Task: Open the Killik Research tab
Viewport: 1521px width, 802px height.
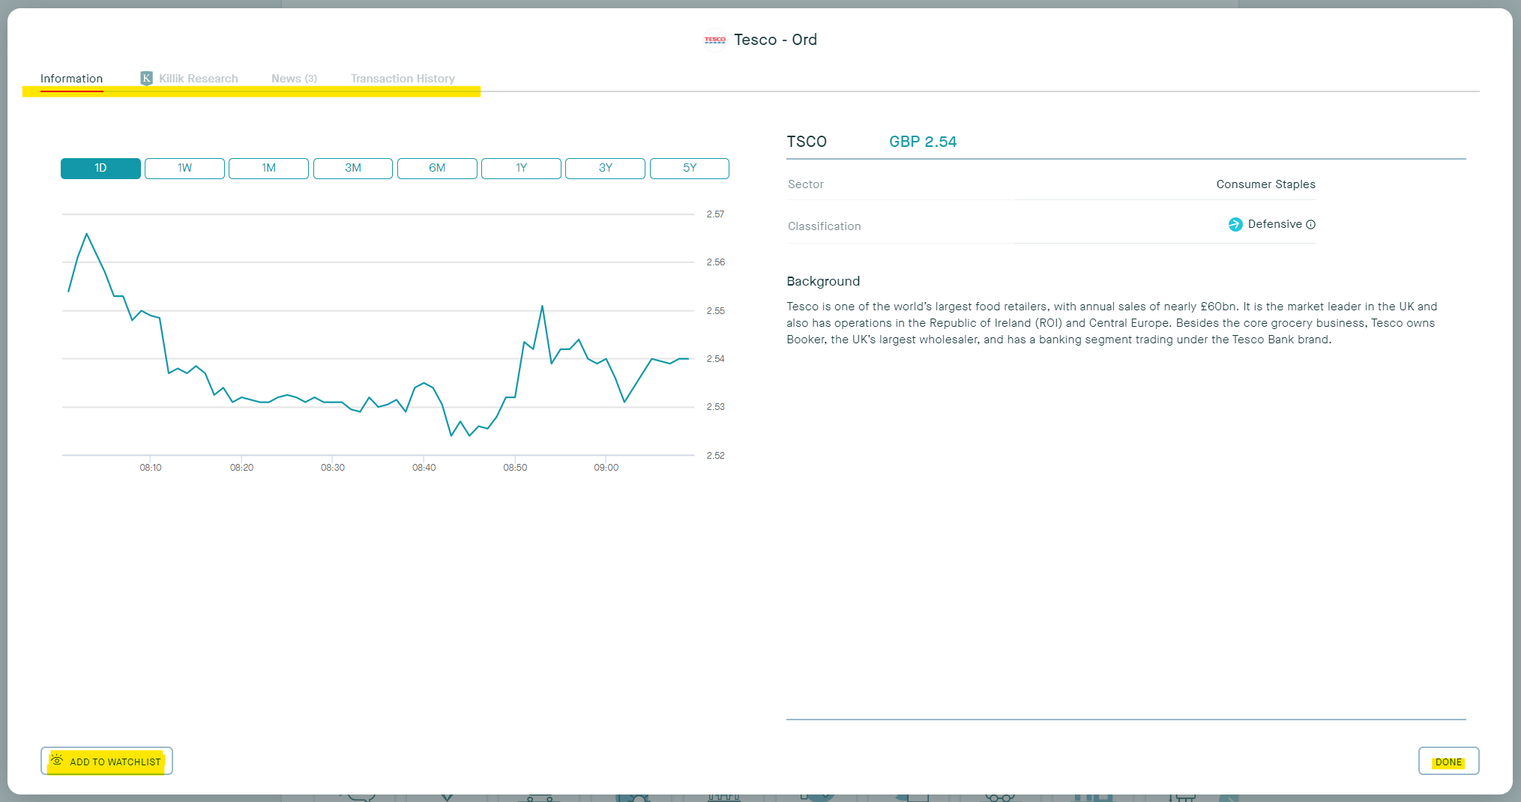Action: click(198, 79)
